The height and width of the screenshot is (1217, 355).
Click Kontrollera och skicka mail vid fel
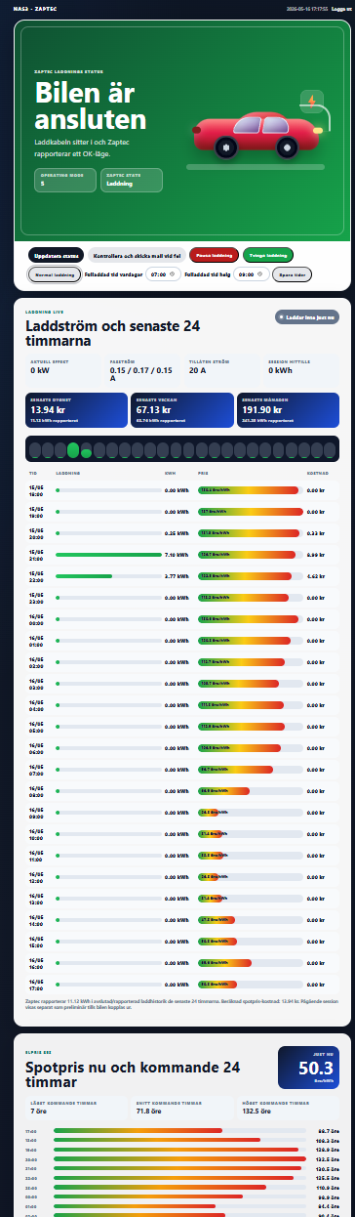click(138, 255)
